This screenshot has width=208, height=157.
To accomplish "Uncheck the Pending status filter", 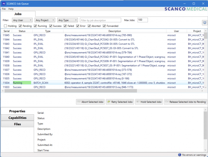I will [x=20, y=26].
